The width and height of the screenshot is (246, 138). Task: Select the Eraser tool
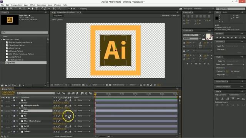pyautogui.click(x=49, y=8)
